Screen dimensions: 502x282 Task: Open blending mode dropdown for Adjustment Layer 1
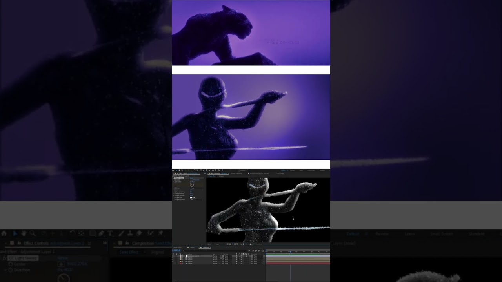(216, 256)
